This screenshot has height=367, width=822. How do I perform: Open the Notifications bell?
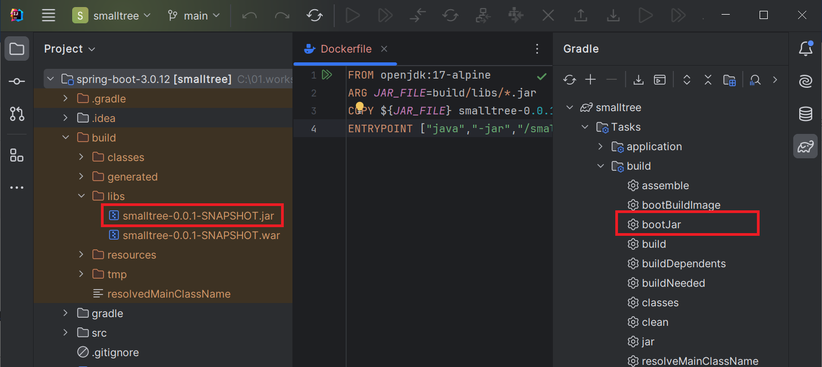click(806, 49)
